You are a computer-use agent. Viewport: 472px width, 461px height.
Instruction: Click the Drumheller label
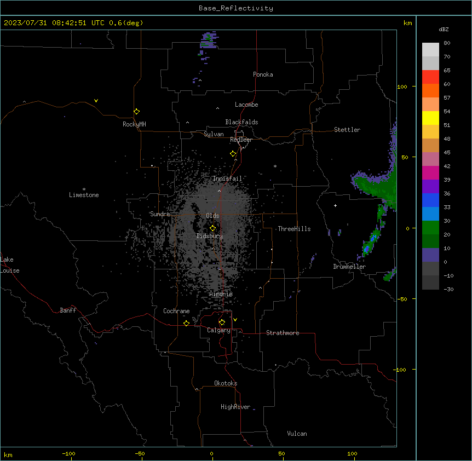tap(349, 267)
